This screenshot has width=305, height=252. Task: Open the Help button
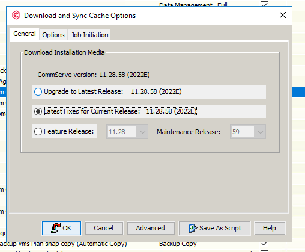tap(270, 228)
